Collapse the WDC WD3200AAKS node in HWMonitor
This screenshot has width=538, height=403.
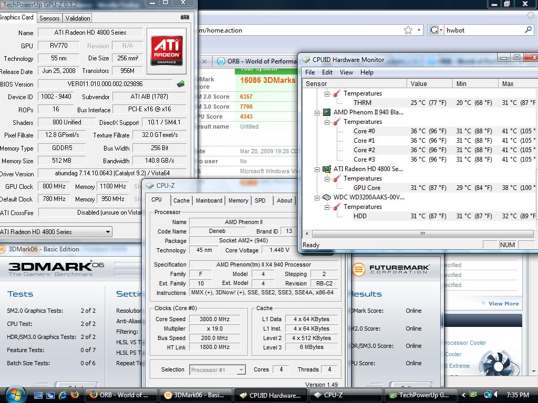pyautogui.click(x=317, y=198)
